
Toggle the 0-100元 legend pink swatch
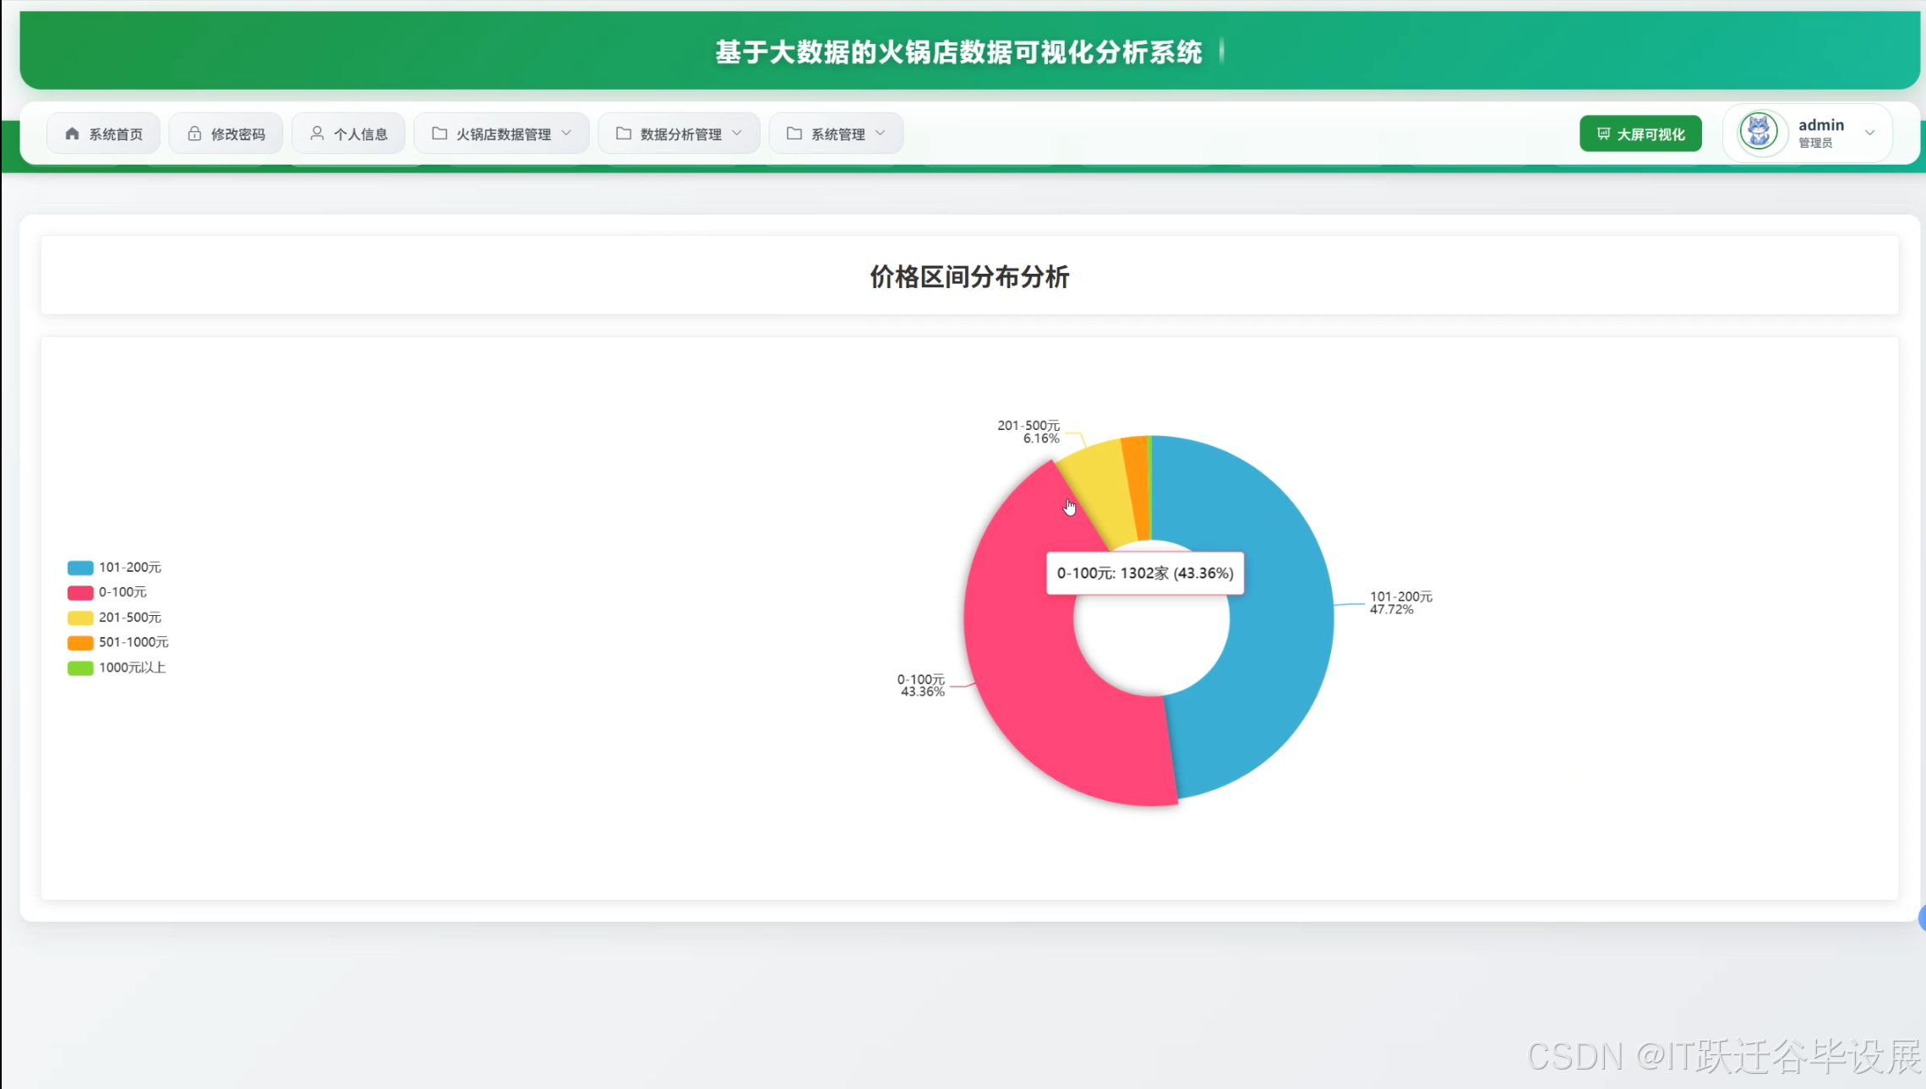(80, 592)
